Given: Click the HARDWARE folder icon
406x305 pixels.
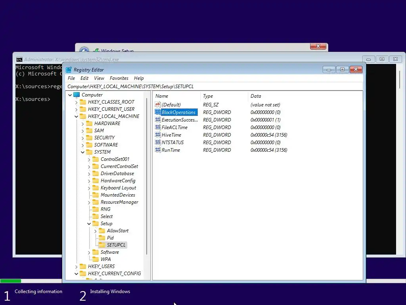Looking at the screenshot, I should 89,123.
